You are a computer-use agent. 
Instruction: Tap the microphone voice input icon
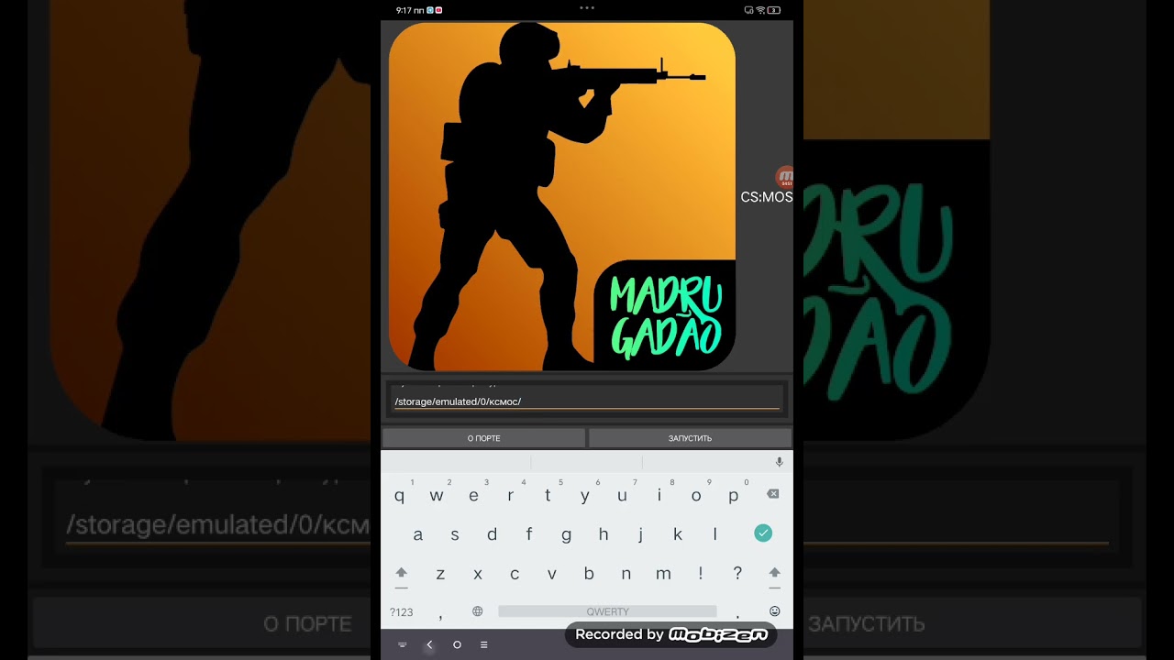pyautogui.click(x=779, y=463)
